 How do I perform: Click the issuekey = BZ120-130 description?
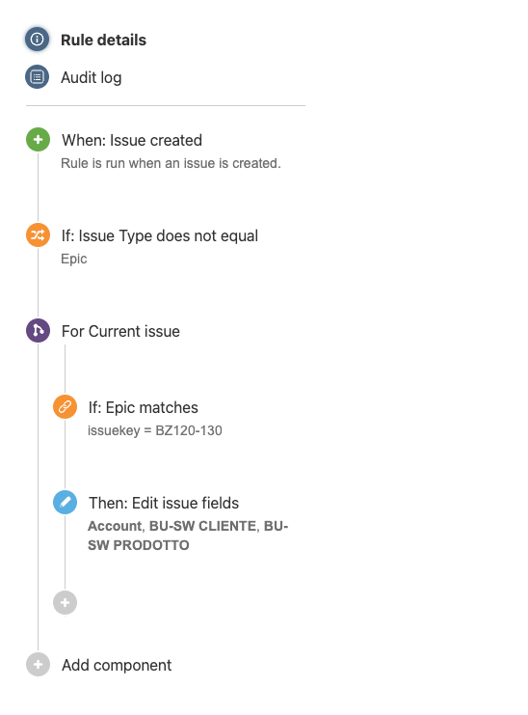point(155,430)
